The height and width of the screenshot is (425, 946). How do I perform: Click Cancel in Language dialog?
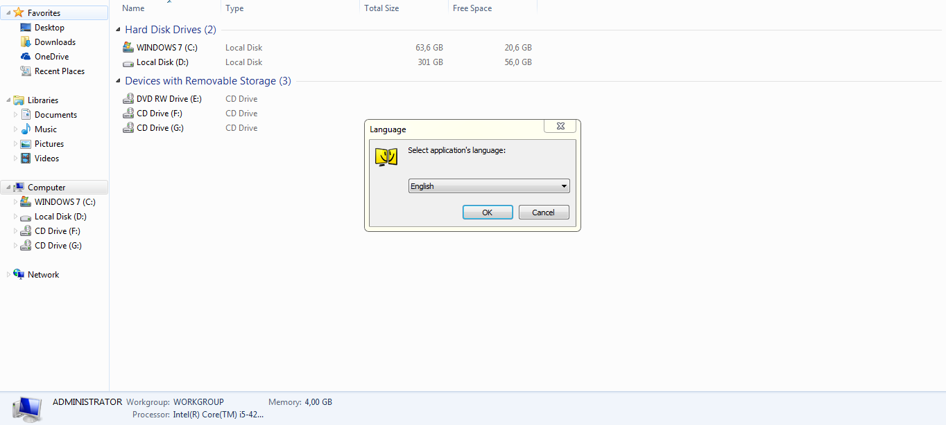coord(544,212)
